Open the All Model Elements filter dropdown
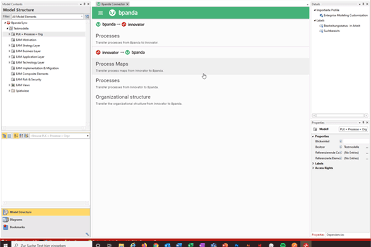Screen dimensions: 371x247 pos(82,17)
